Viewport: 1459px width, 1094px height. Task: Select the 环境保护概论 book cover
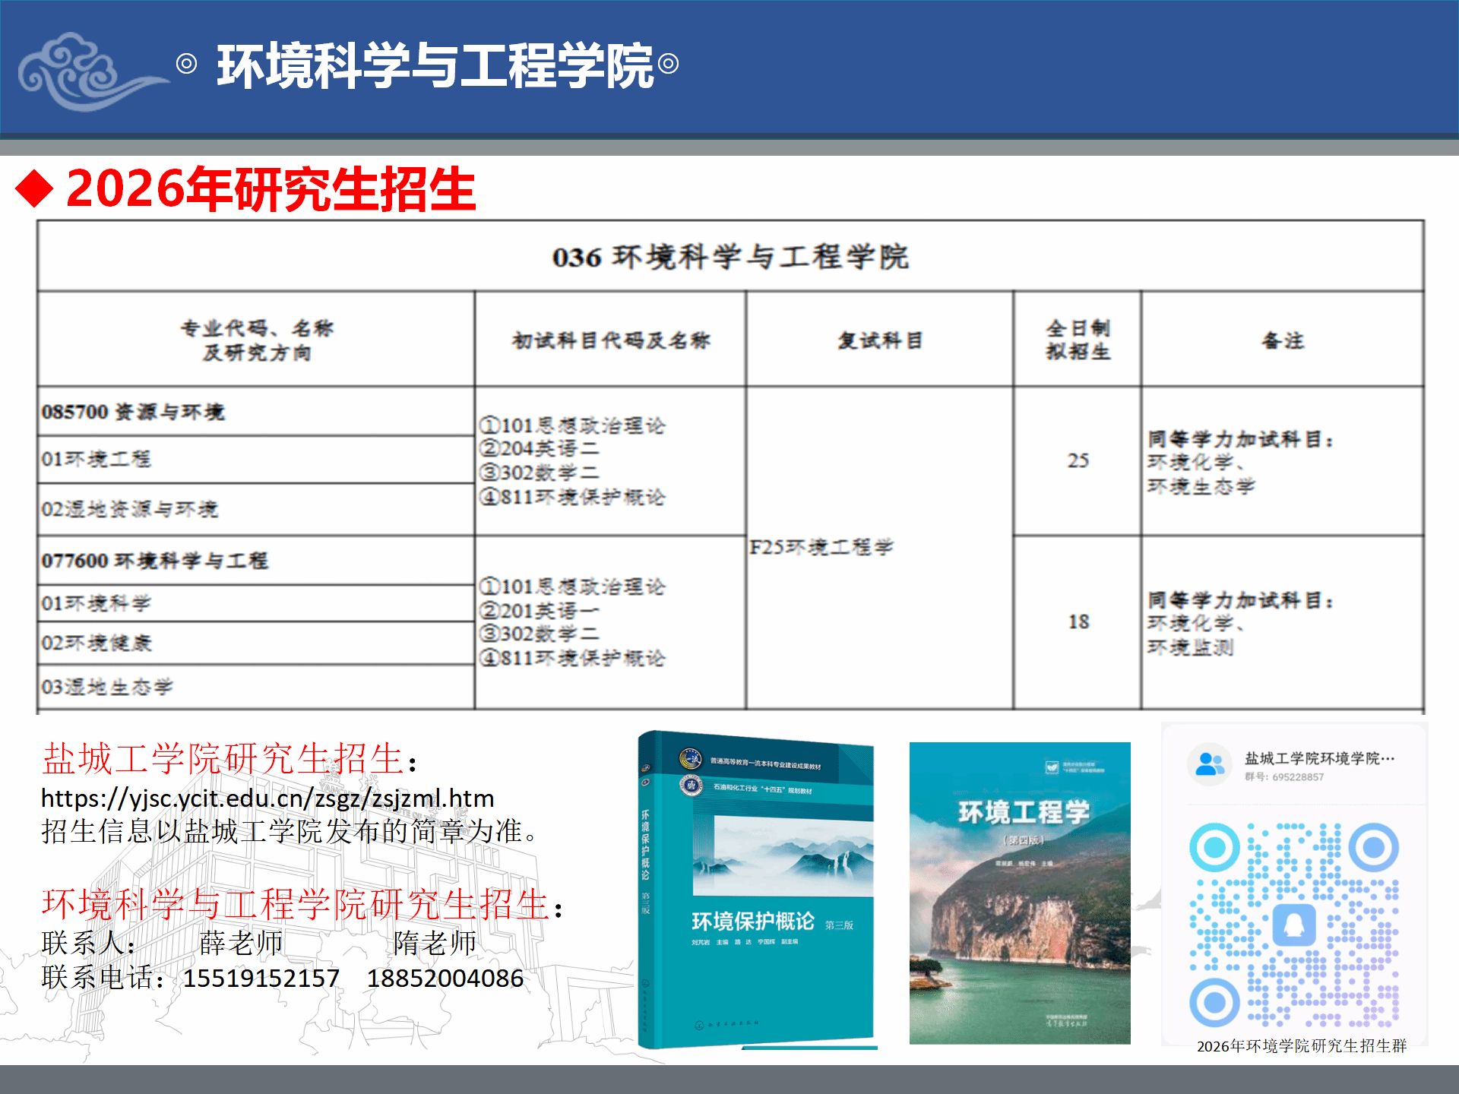(756, 889)
